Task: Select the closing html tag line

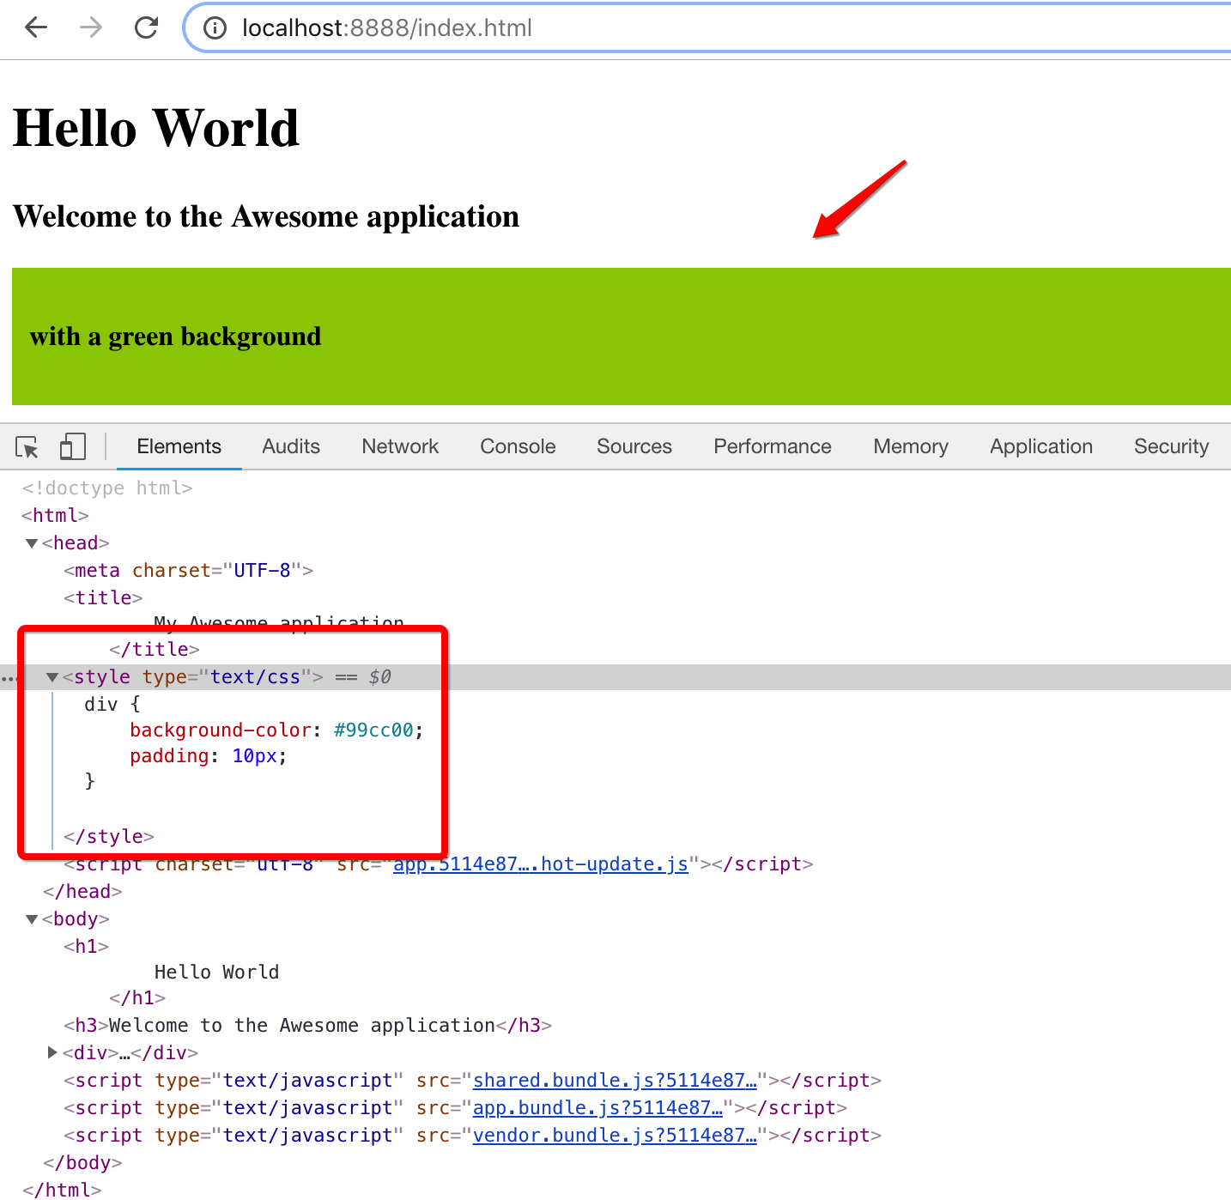Action: (x=62, y=1190)
